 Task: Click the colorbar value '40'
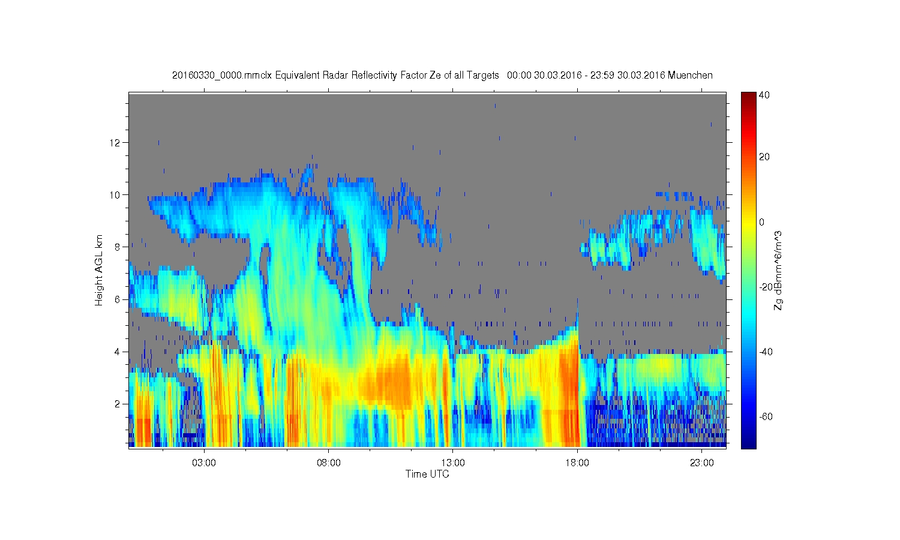pos(764,95)
